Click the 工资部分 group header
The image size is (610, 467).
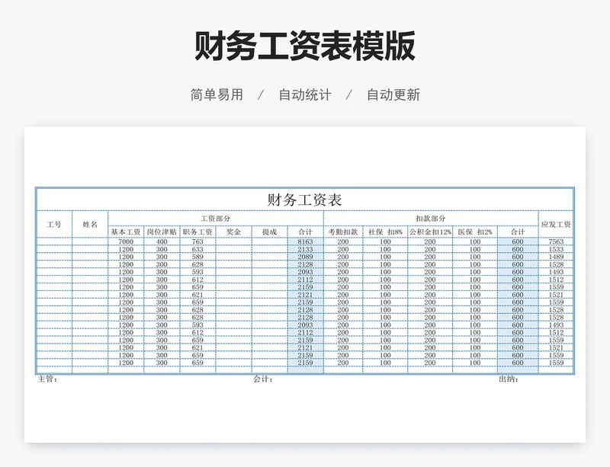tap(216, 219)
